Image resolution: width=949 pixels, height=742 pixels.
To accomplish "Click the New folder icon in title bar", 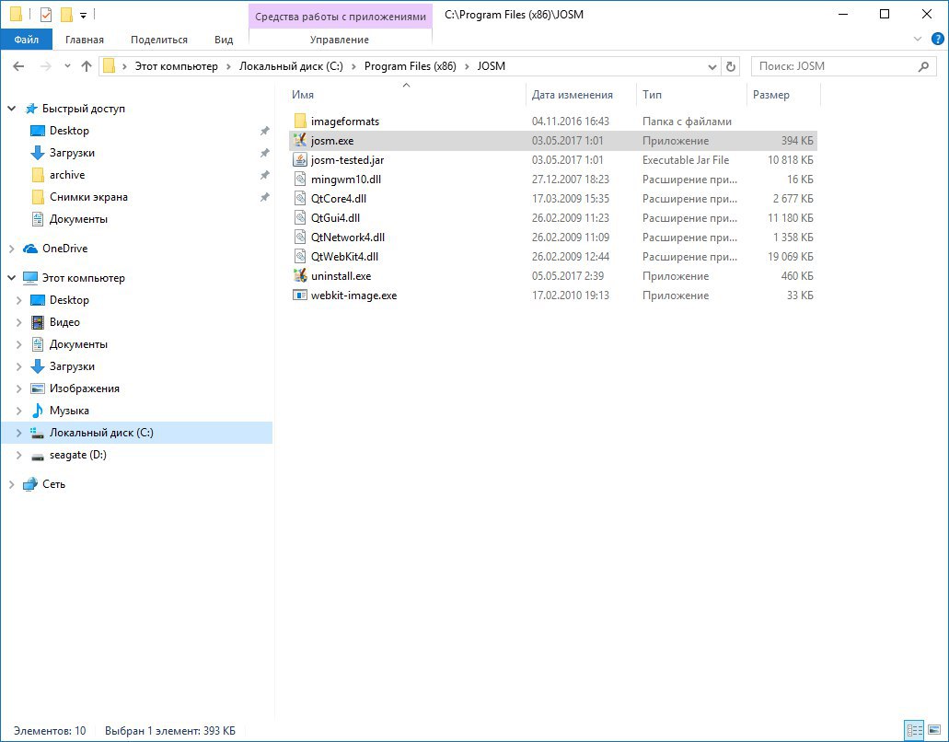I will pyautogui.click(x=66, y=14).
